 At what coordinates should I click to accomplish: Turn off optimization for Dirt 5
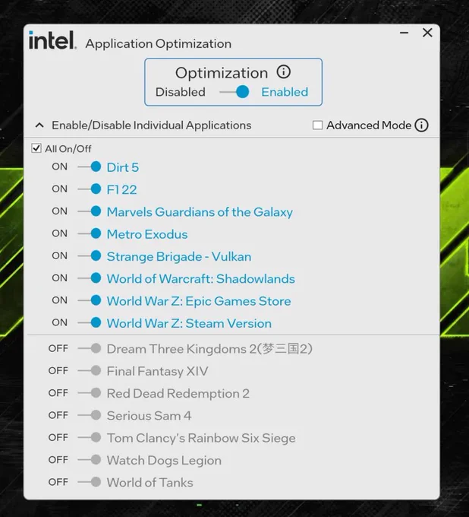(90, 167)
